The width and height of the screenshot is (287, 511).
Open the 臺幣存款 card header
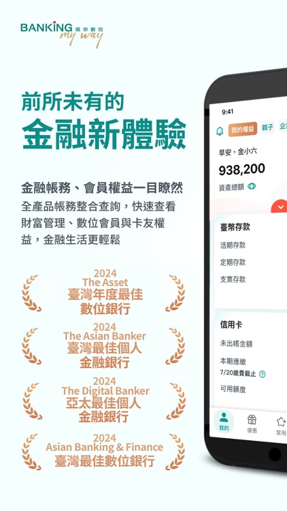pyautogui.click(x=235, y=228)
